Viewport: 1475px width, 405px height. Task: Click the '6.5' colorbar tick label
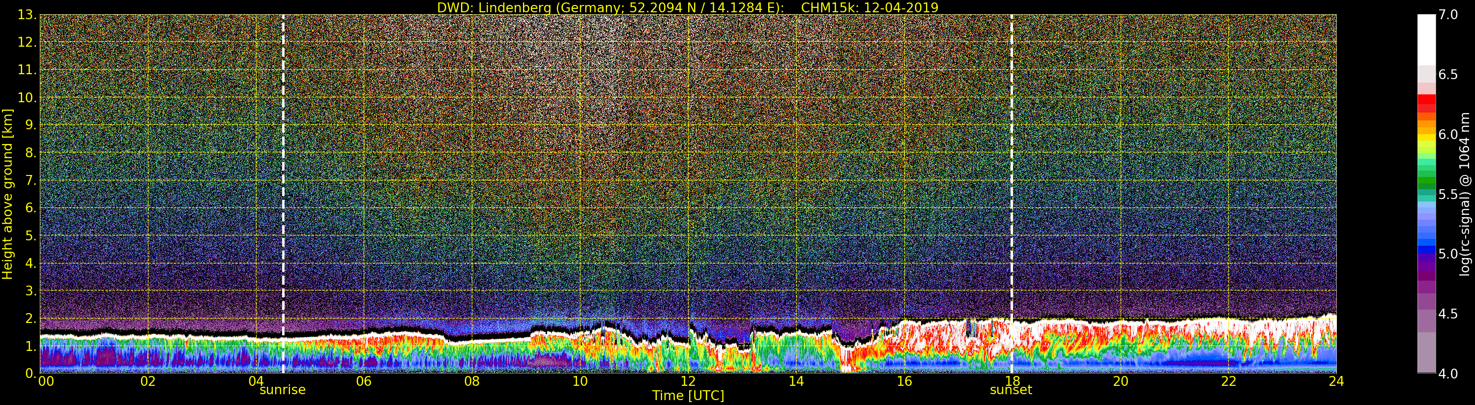[x=1448, y=75]
